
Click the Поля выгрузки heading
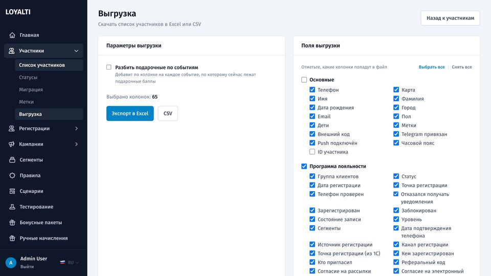[x=320, y=45]
